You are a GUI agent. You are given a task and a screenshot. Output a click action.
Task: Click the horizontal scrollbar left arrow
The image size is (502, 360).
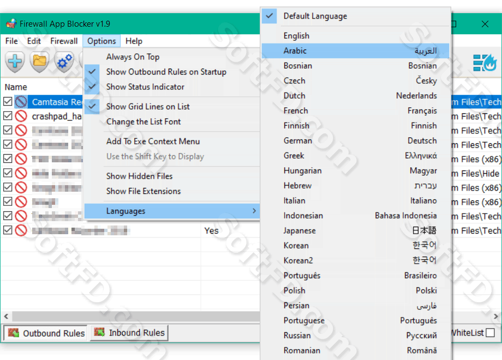[6, 316]
